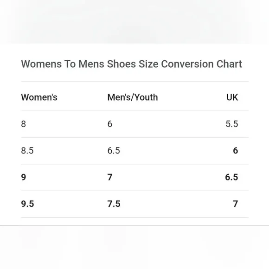269x269 pixels.
Task: Click the blurred gray area below the table
Action: pyautogui.click(x=134, y=247)
